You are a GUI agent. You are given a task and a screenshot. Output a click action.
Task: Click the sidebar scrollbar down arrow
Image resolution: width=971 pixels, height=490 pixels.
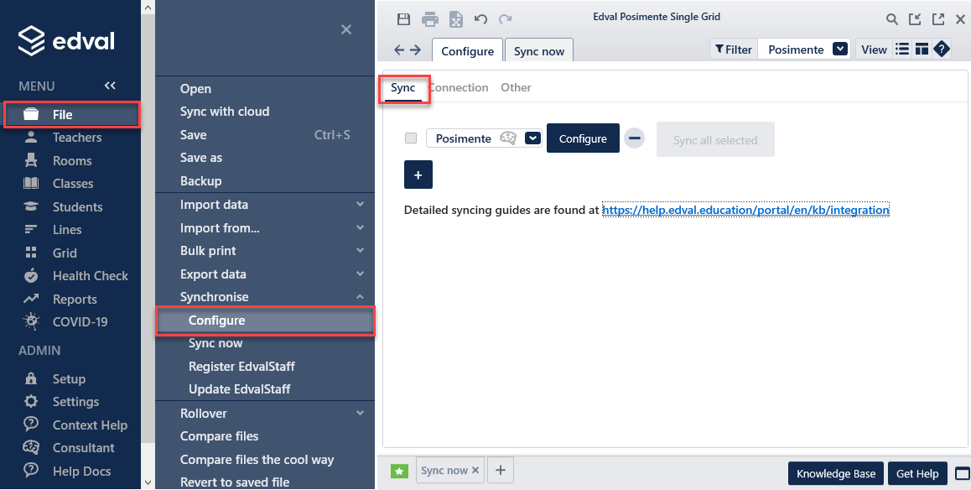click(148, 482)
